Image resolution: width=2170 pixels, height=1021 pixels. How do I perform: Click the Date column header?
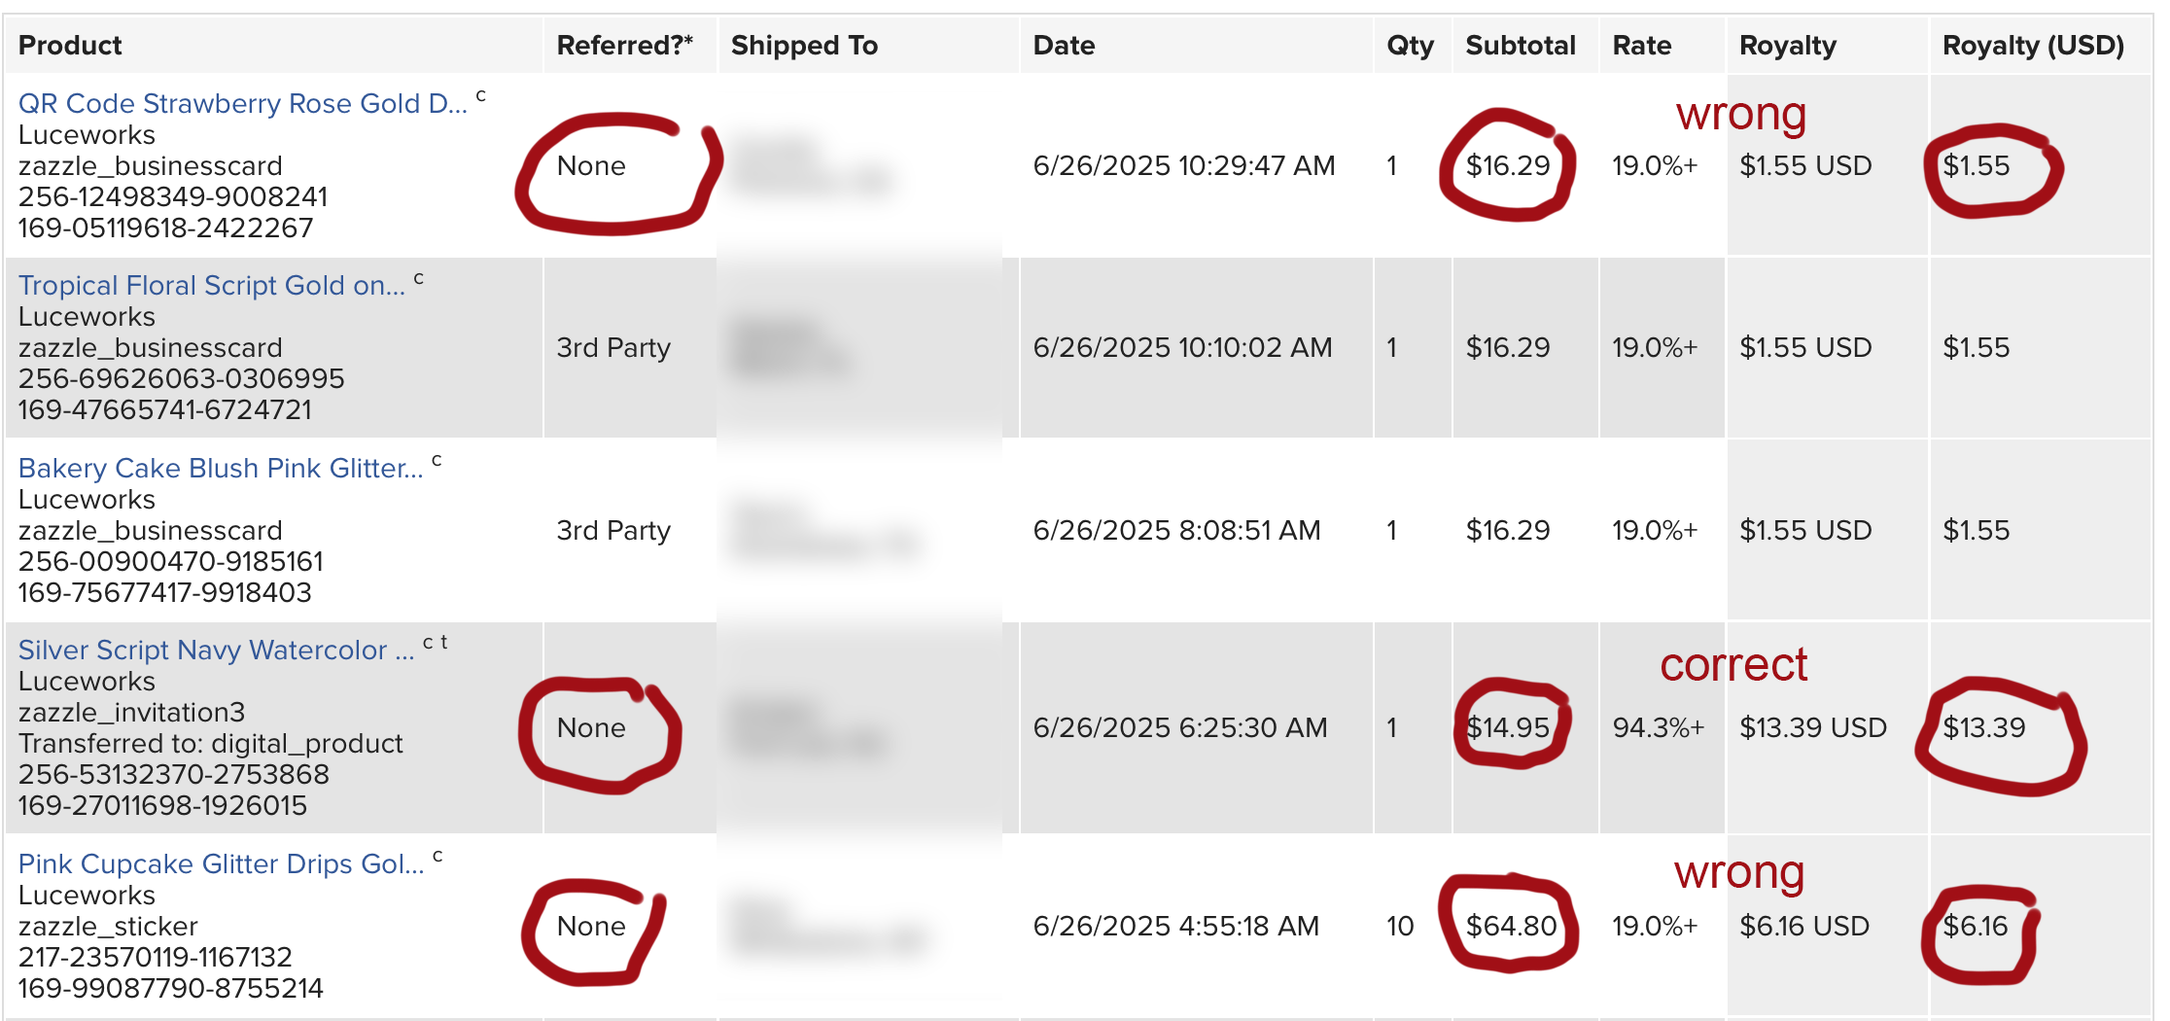click(x=1064, y=45)
